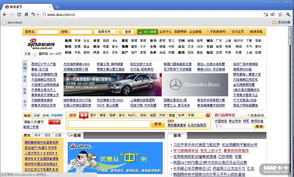Viewport: 294px width, 177px height.
Task: Click 搜索 button next to 宝马 field
Action: click(x=259, y=126)
